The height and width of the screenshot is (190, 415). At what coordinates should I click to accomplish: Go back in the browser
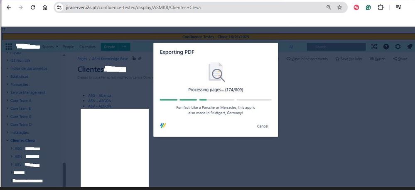click(9, 7)
